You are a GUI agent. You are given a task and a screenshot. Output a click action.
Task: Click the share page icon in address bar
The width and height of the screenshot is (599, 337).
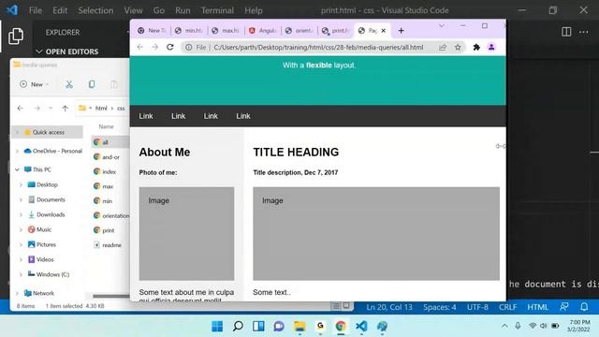coord(443,47)
